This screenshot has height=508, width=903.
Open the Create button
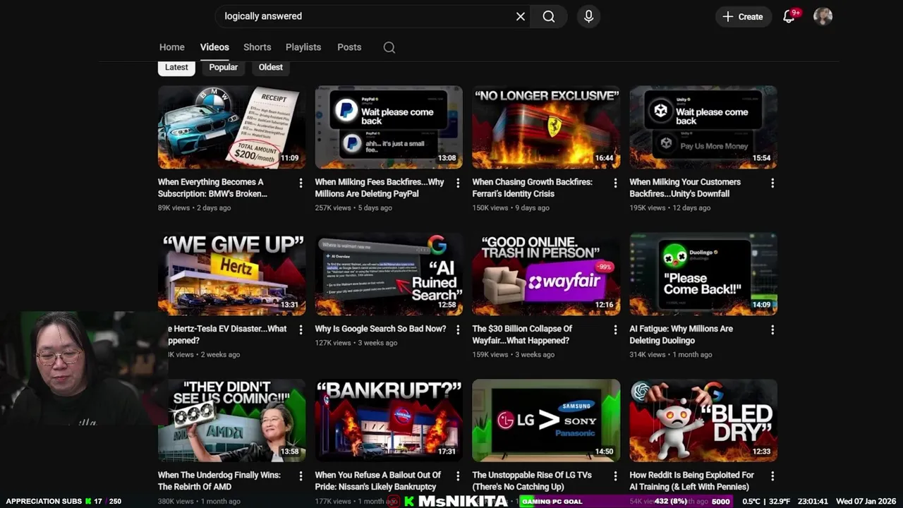coord(743,16)
